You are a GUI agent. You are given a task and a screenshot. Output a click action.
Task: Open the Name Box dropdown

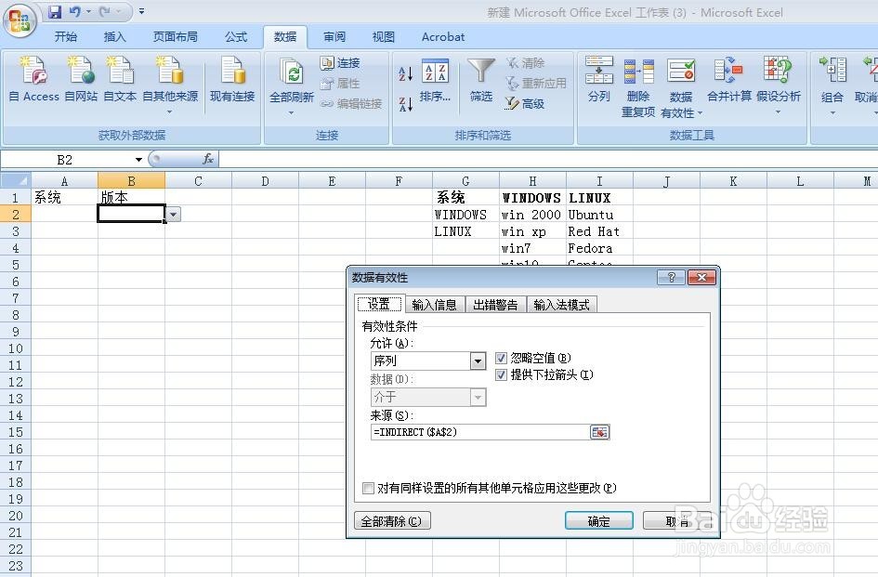(x=139, y=159)
